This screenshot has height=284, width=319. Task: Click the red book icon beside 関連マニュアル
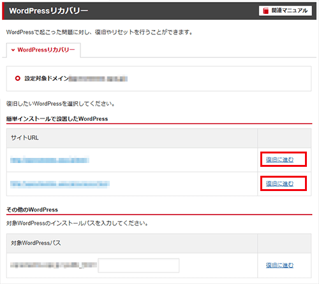tap(265, 11)
